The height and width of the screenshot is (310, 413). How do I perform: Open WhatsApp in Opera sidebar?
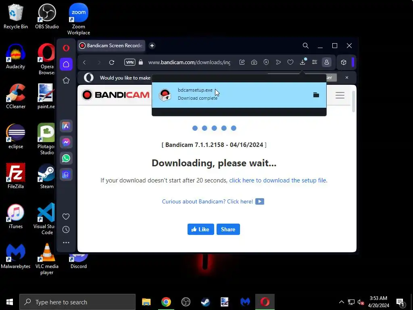point(66,158)
